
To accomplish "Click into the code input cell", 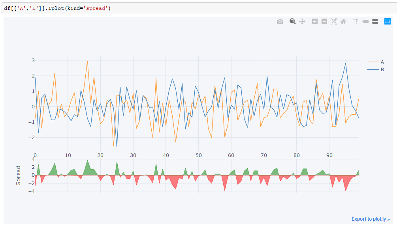I will click(x=199, y=8).
